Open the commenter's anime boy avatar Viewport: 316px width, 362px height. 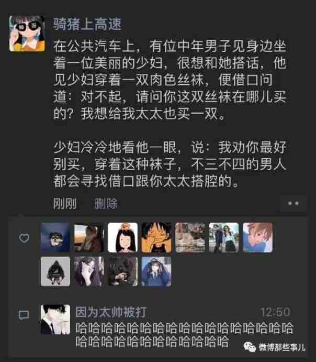(55, 319)
